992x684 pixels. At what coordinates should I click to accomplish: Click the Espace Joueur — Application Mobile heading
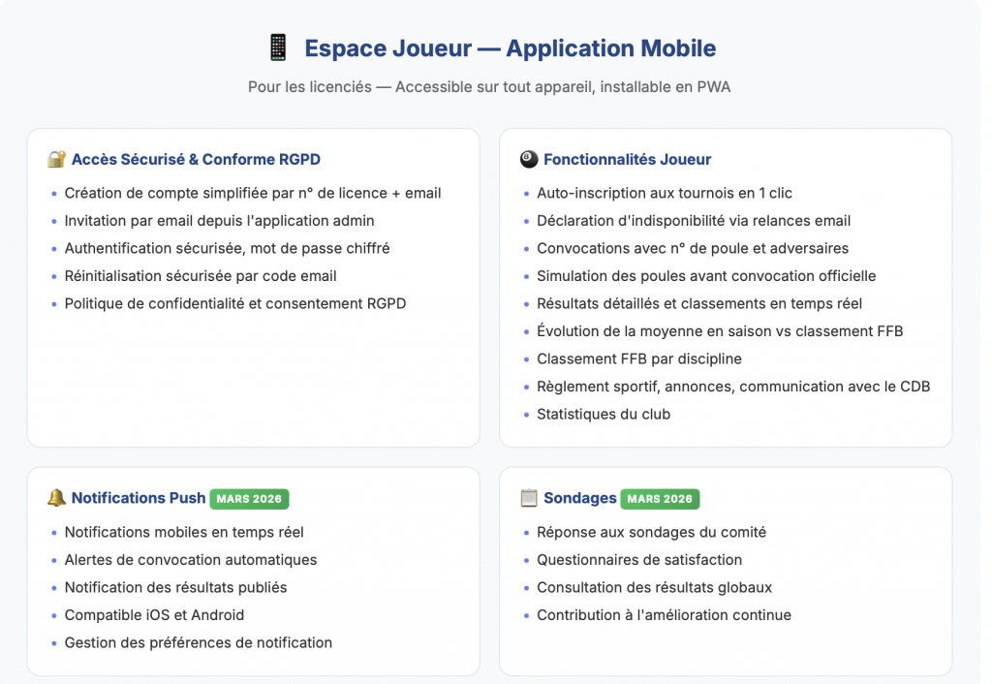tap(510, 47)
